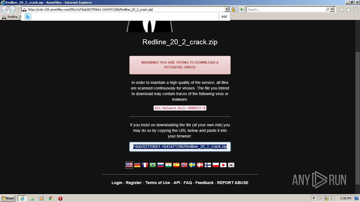Open the Tools gear icon
This screenshot has height=202, width=360.
tap(355, 10)
